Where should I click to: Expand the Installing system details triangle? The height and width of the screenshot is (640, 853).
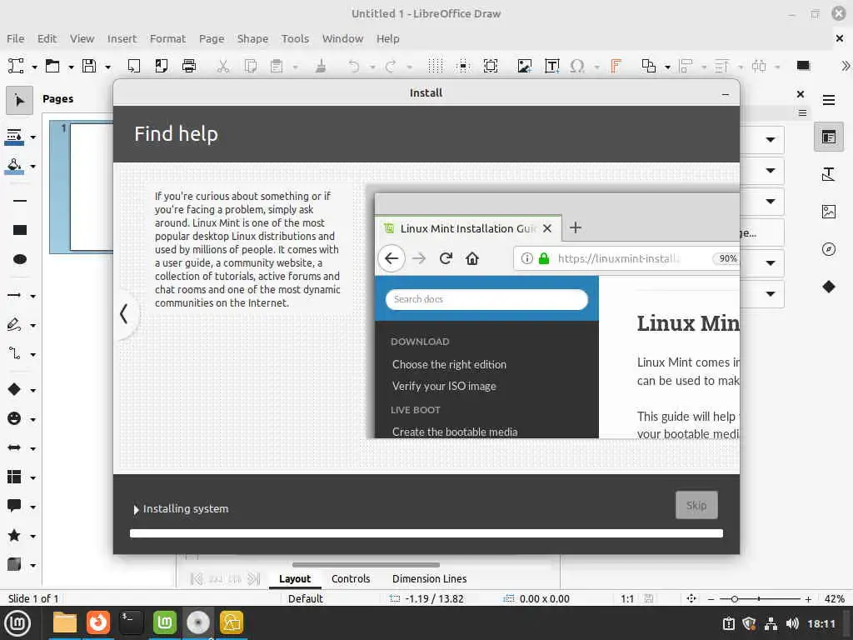pos(136,509)
